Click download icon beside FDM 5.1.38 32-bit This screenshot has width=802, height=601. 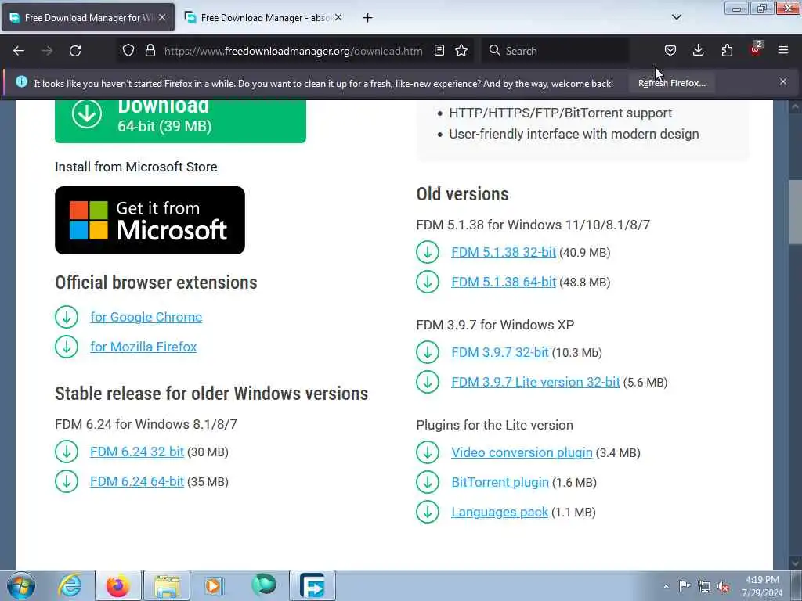(428, 252)
